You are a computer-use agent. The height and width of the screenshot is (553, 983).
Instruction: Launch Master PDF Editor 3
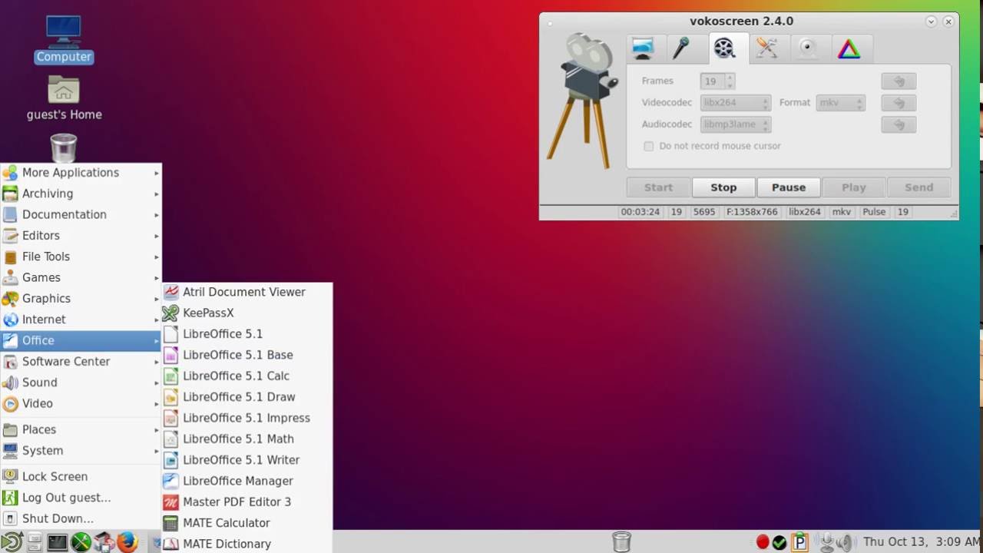[247, 502]
